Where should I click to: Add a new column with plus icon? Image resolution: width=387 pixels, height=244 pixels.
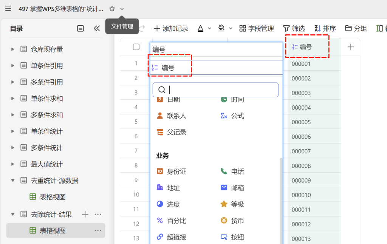coord(350,47)
